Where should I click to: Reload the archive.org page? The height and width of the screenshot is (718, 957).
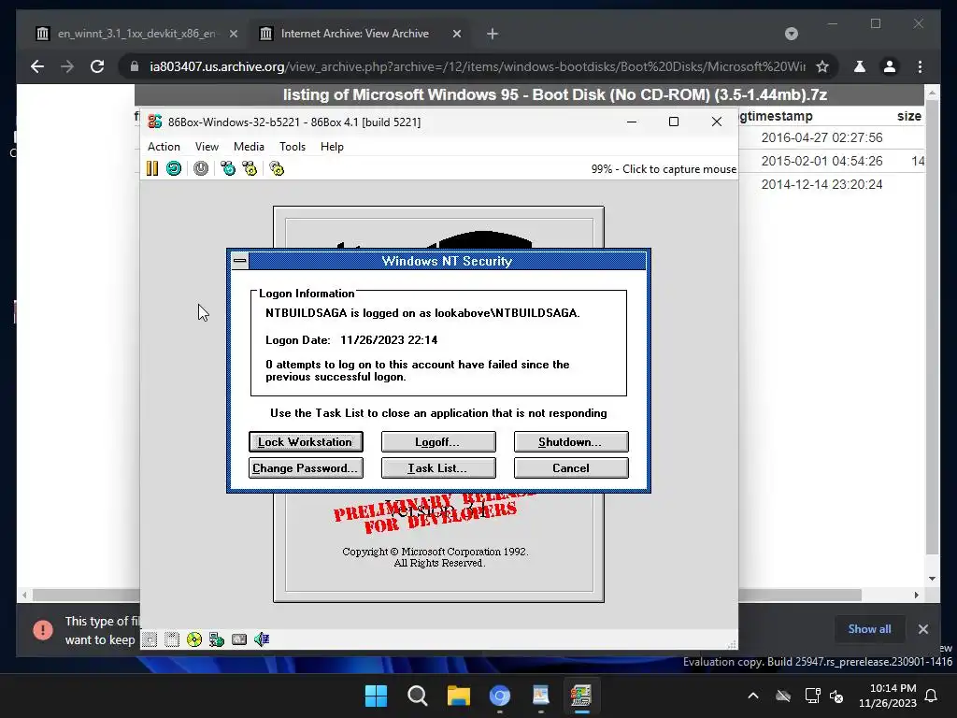[97, 66]
